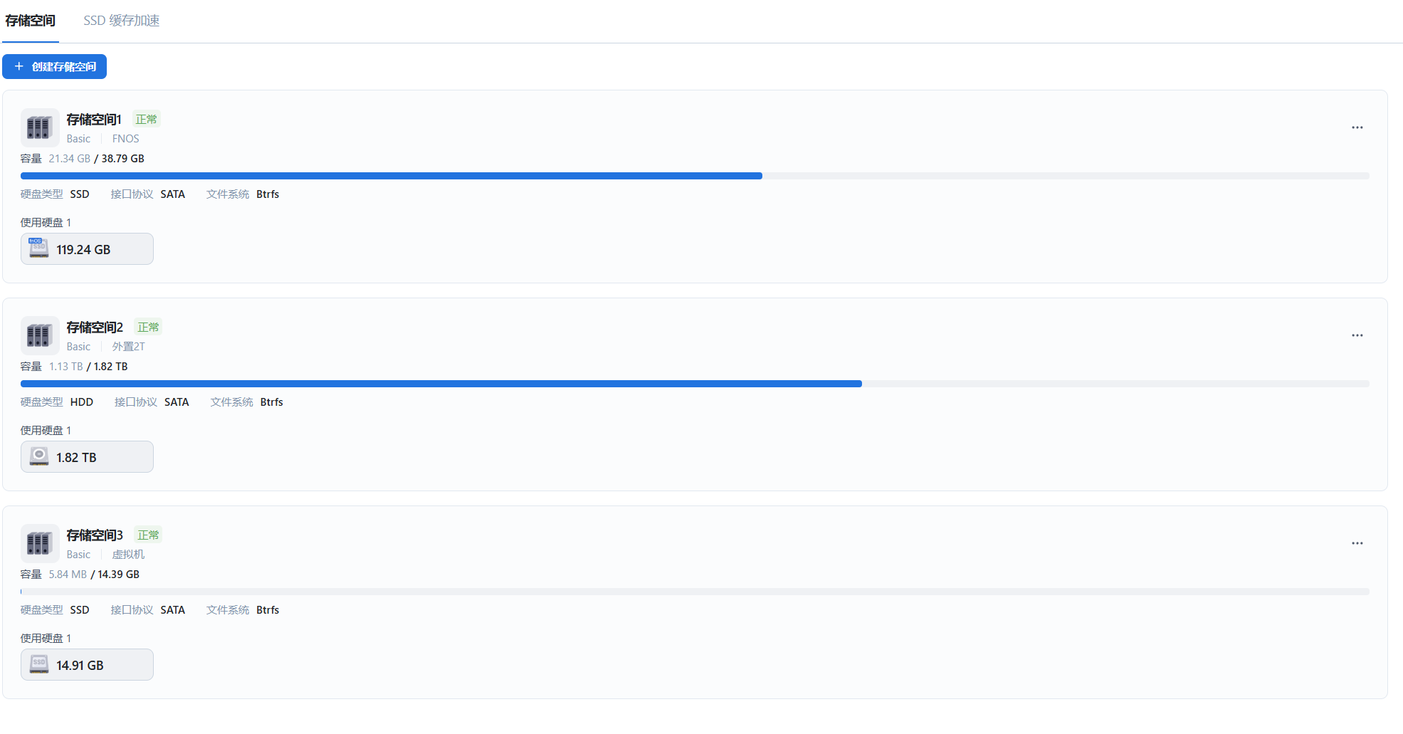Open the more options menu for 存储空间2
The image size is (1403, 734).
tap(1357, 335)
